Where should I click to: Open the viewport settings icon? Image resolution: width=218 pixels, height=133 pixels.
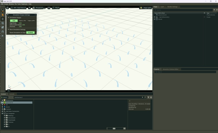8,8
